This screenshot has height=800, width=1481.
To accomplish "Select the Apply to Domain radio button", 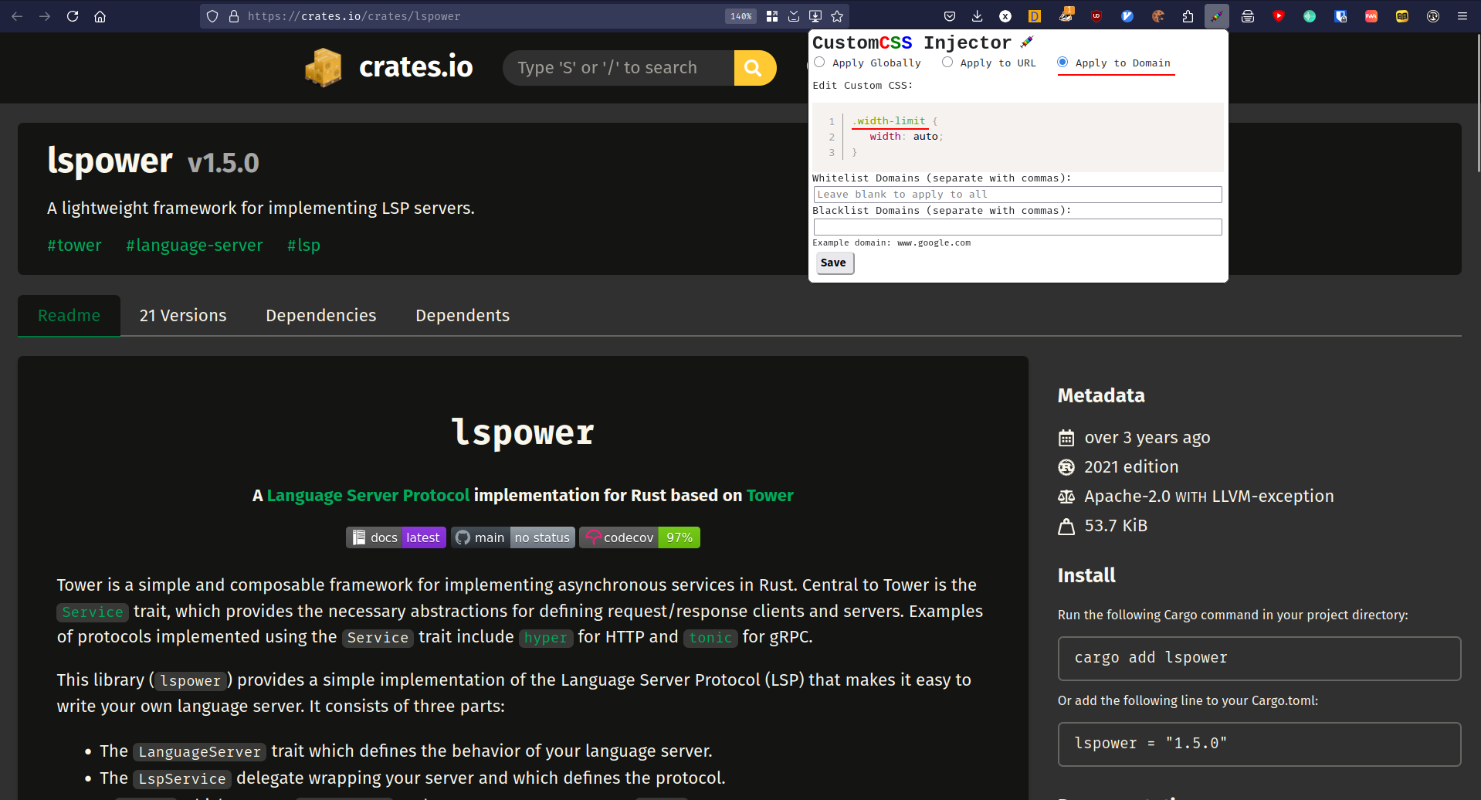I will coord(1062,63).
